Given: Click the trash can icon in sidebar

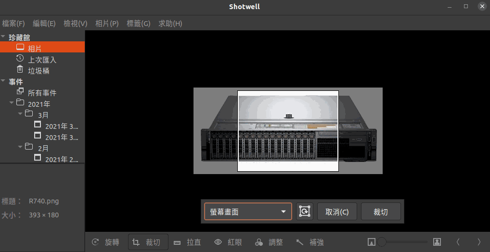Looking at the screenshot, I should [x=20, y=69].
